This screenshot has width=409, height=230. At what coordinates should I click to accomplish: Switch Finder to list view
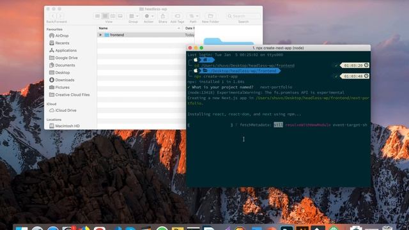click(105, 16)
